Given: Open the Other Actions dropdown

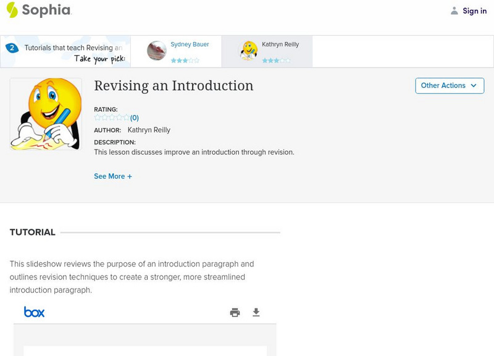Looking at the screenshot, I should [449, 86].
